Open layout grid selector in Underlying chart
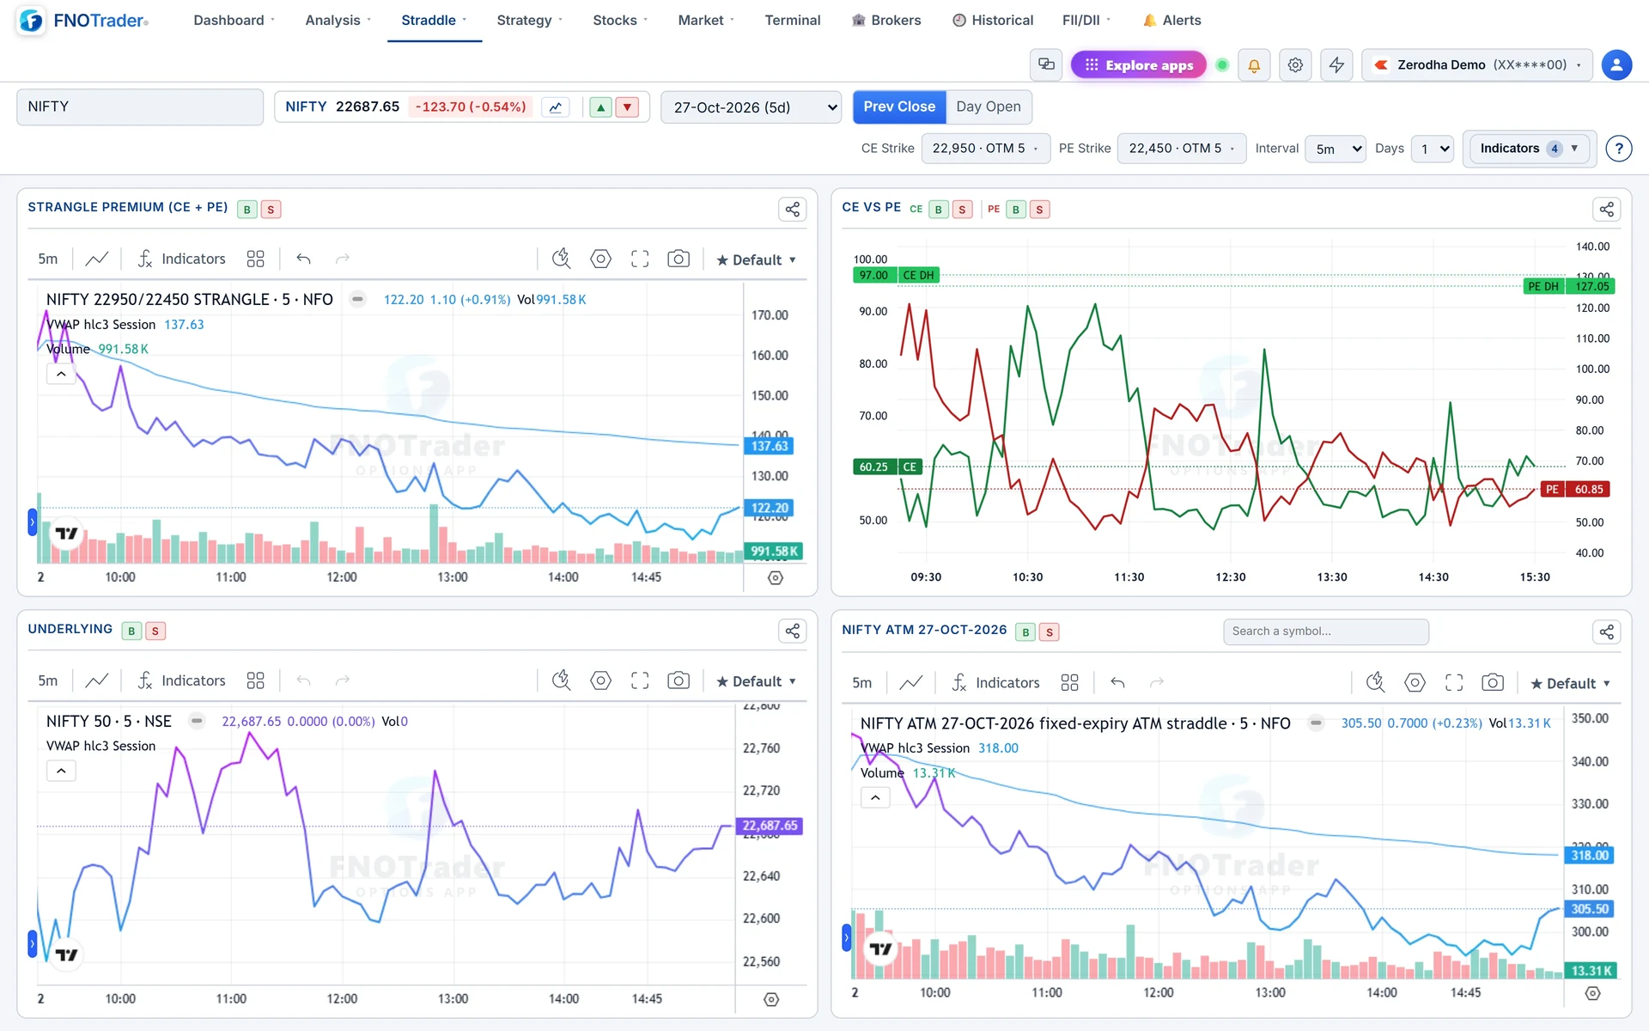1649x1031 pixels. click(x=255, y=680)
